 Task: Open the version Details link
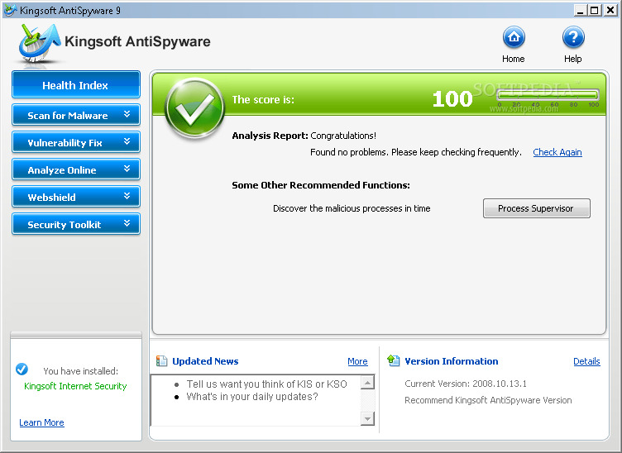[586, 361]
